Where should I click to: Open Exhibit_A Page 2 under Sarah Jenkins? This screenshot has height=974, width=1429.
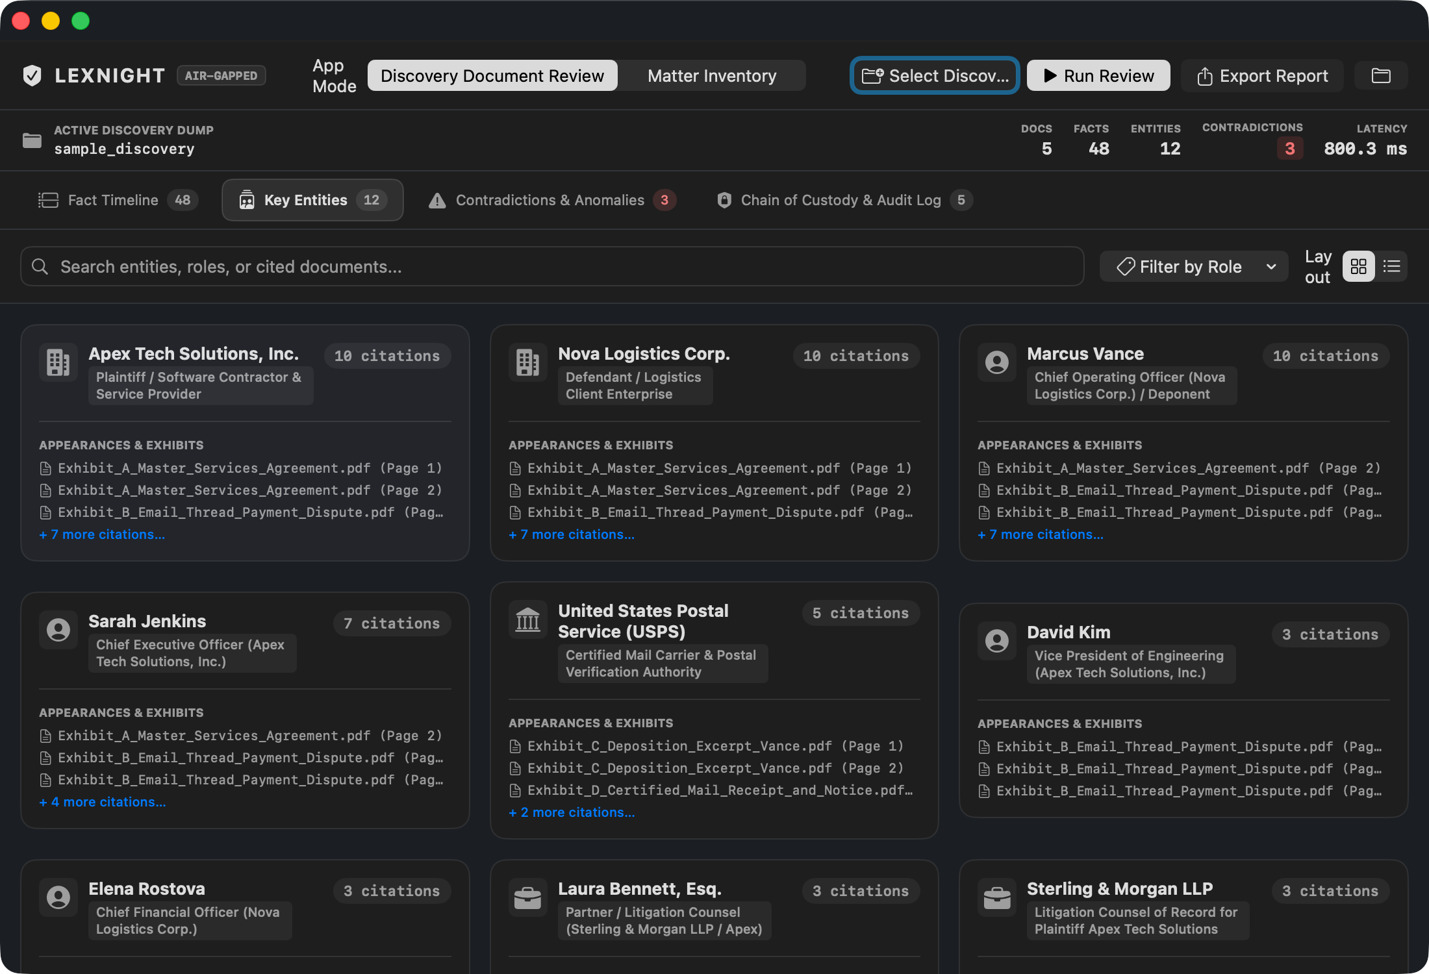coord(241,736)
